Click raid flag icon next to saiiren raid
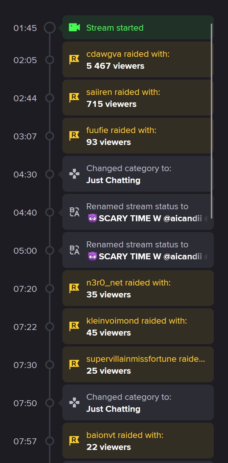228x463 pixels. coord(74,98)
